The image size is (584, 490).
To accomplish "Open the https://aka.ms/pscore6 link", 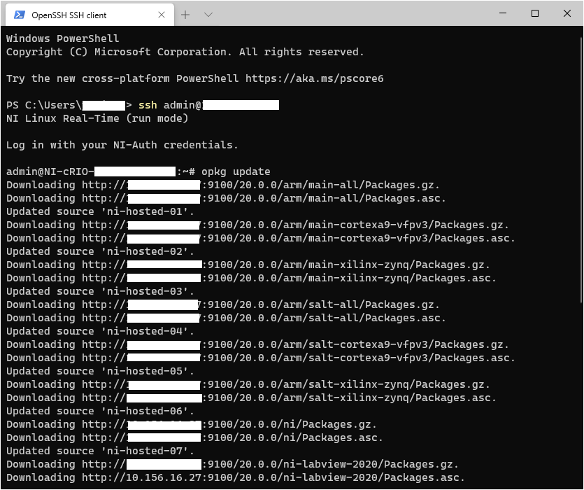I will pyautogui.click(x=314, y=78).
